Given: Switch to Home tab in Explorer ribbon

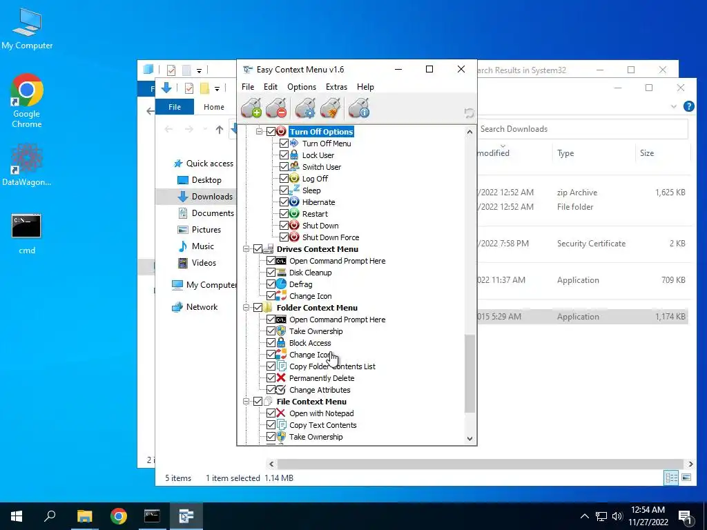Looking at the screenshot, I should [x=214, y=107].
